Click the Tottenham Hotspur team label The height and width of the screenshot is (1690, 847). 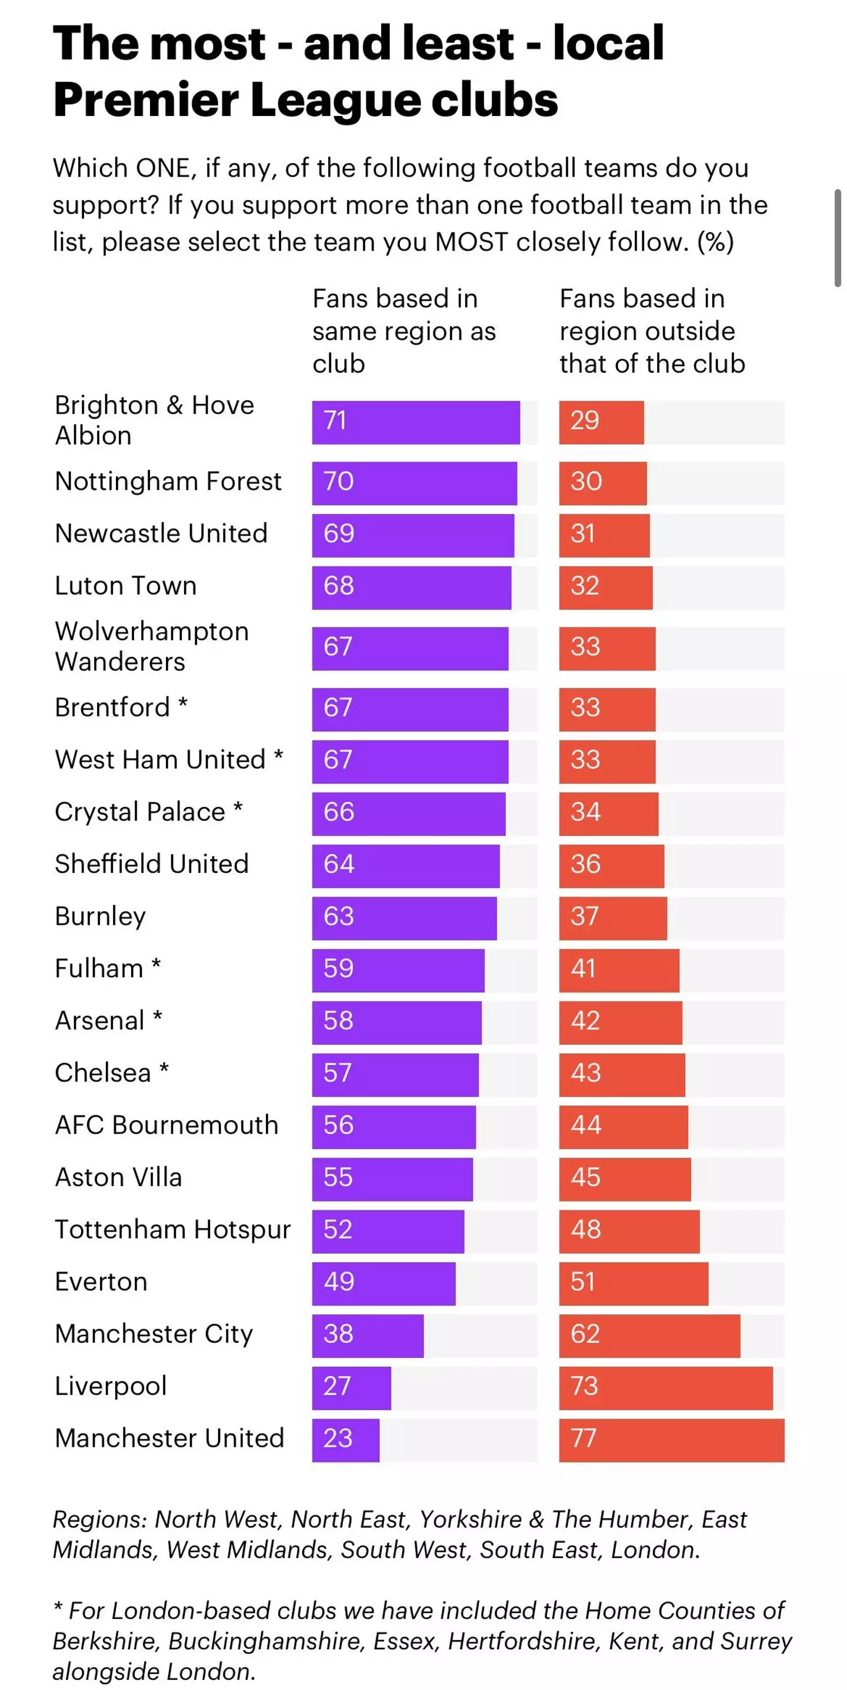[x=172, y=1230]
